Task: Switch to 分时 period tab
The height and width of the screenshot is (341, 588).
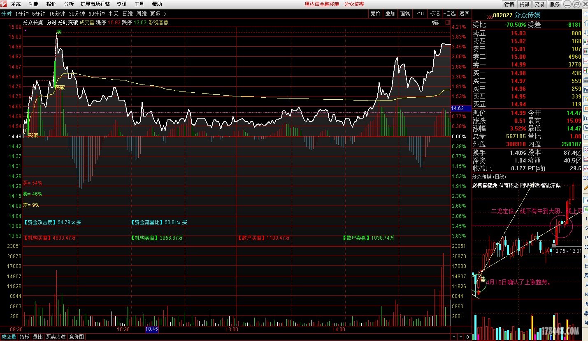Action: pos(6,14)
